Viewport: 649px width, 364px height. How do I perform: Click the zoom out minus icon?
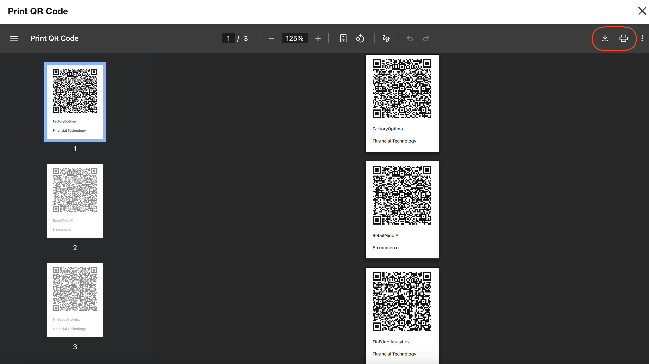(271, 38)
